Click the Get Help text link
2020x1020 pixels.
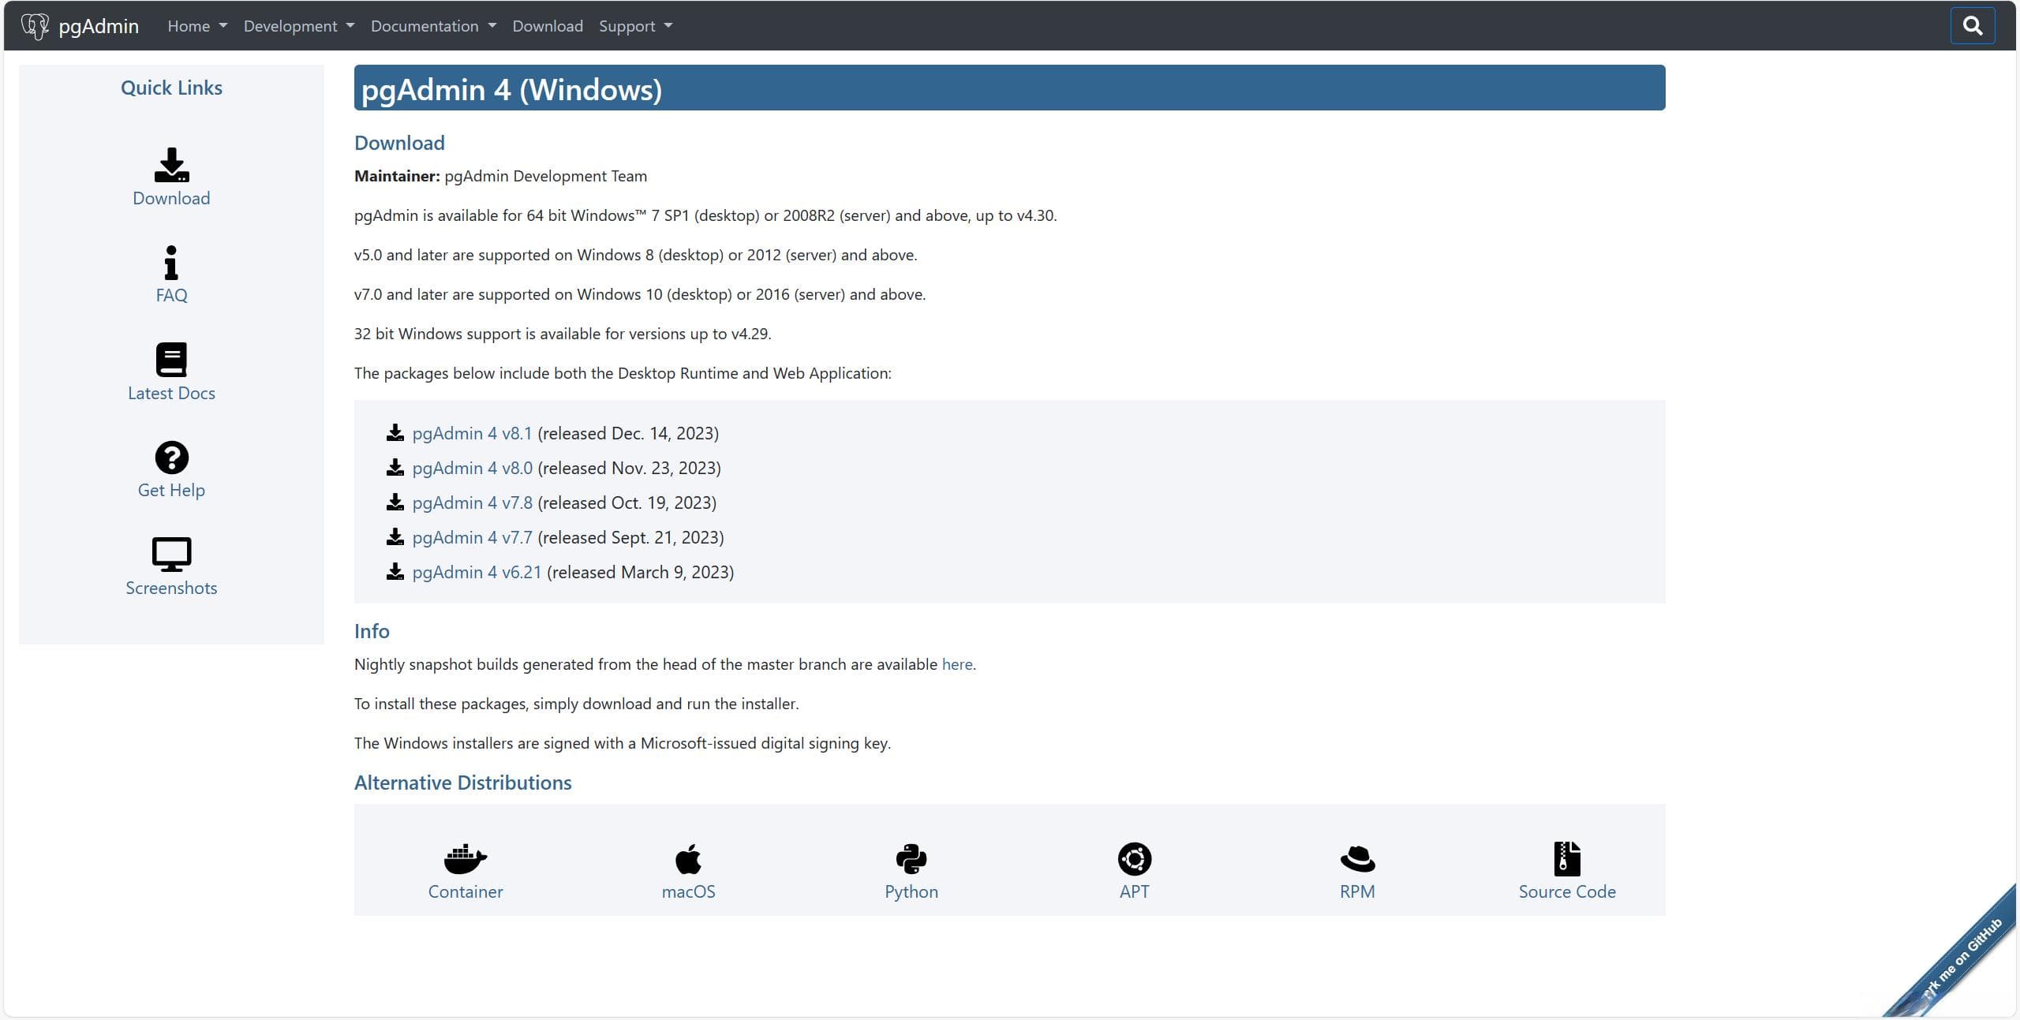pos(171,490)
